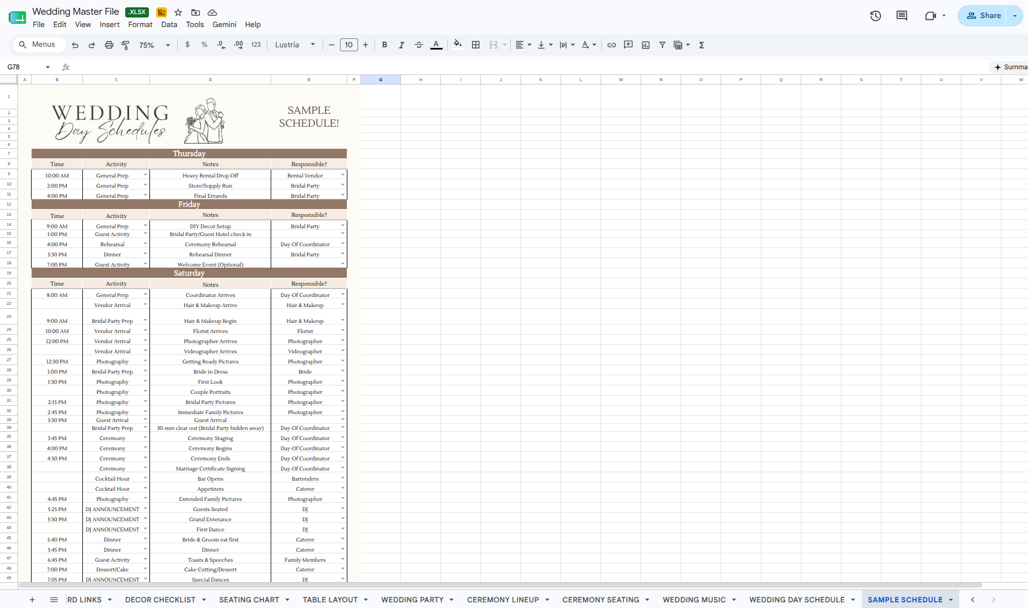Add a new sheet with plus icon

tap(32, 600)
